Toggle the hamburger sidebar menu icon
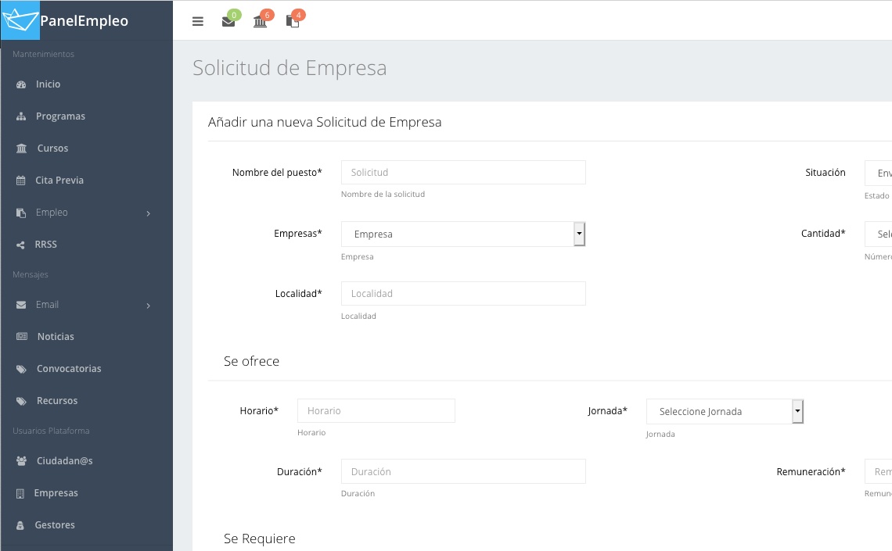The image size is (892, 551). click(x=198, y=21)
